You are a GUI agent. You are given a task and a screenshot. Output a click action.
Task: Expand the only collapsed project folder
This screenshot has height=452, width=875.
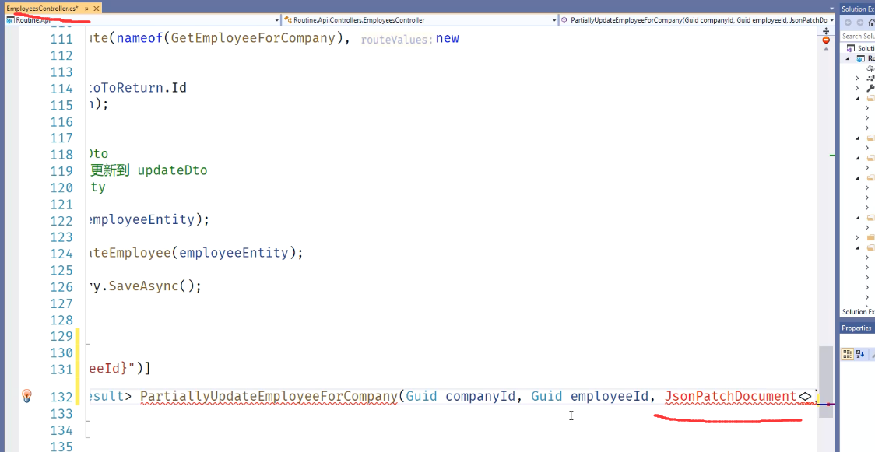(x=857, y=237)
